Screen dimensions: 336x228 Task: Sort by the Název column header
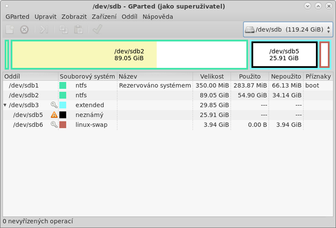pyautogui.click(x=155, y=77)
